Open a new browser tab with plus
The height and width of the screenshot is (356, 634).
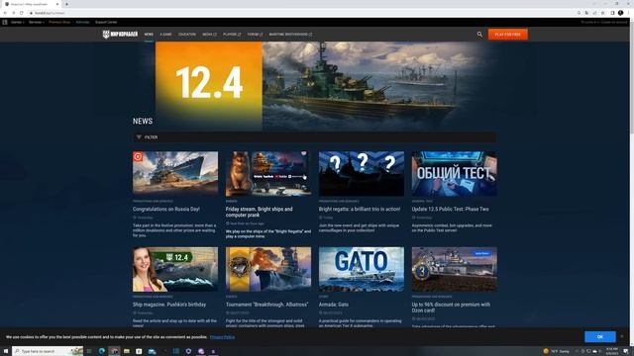66,4
